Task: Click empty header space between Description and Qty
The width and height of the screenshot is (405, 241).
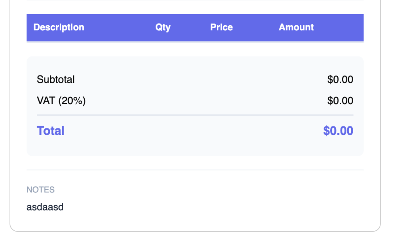Action: point(119,27)
